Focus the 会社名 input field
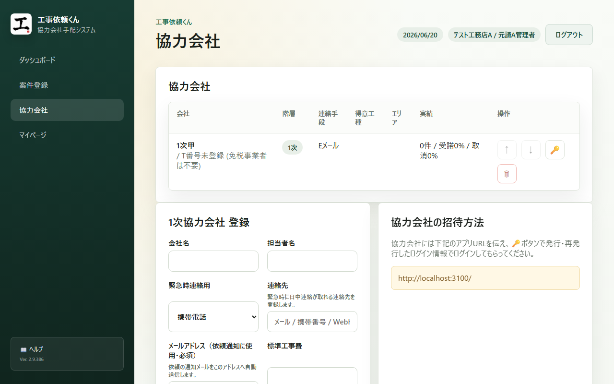Viewport: 614px width, 384px height. pyautogui.click(x=213, y=261)
